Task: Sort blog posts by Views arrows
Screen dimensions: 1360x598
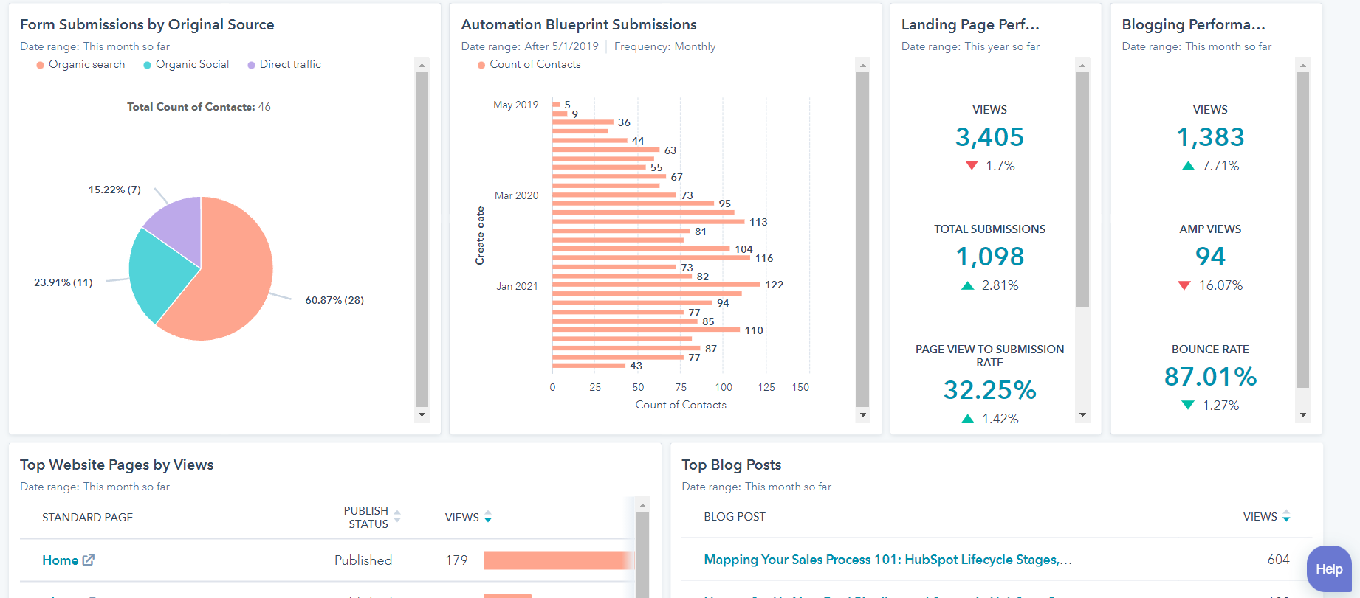Action: [x=1286, y=516]
